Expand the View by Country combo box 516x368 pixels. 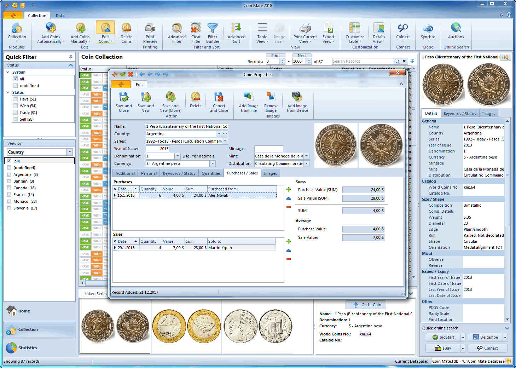[70, 152]
